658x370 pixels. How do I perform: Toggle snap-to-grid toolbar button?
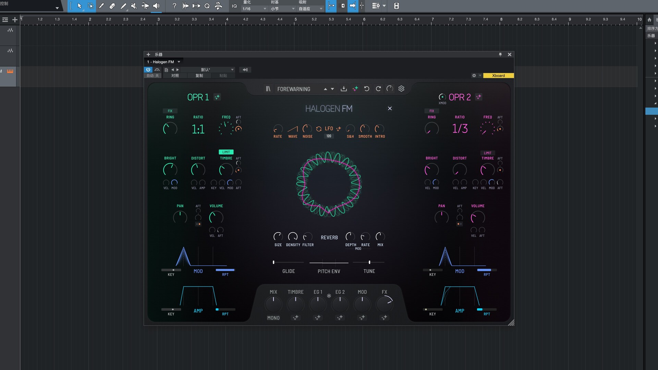click(331, 6)
